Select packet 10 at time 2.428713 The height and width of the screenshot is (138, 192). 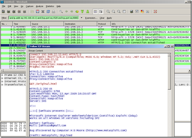(96, 40)
